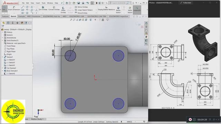Select the Circle sketch tool
This screenshot has height=124, width=221.
(27, 7)
